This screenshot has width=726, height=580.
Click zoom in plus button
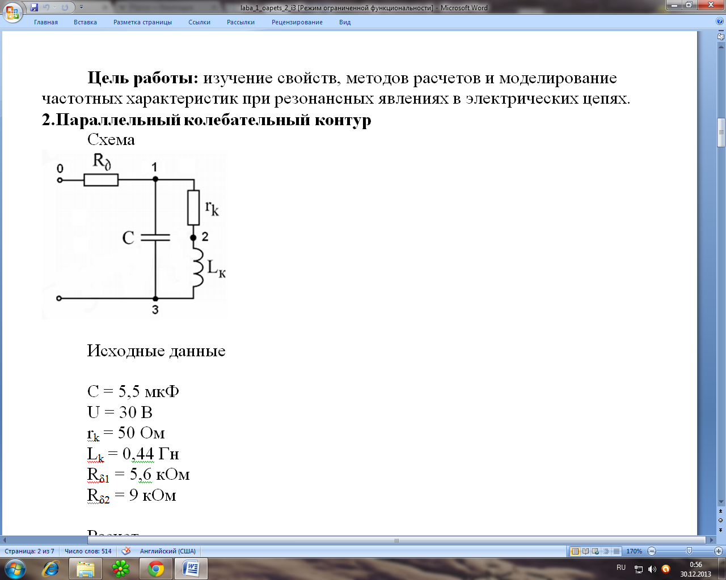coord(719,551)
